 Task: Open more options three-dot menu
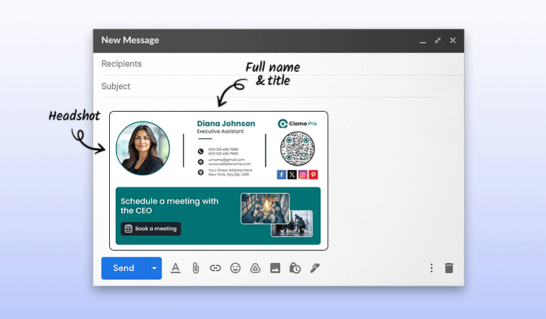[431, 268]
